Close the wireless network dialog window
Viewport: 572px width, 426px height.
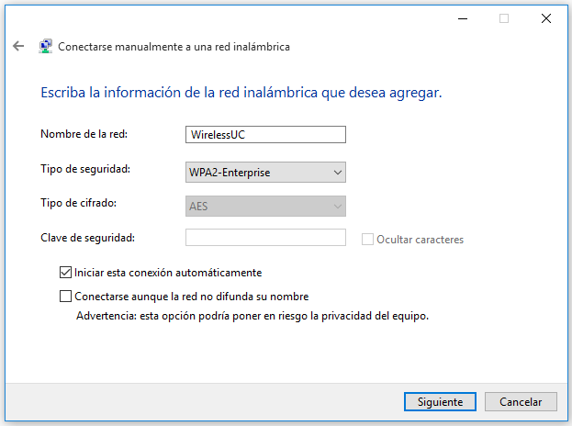[546, 17]
